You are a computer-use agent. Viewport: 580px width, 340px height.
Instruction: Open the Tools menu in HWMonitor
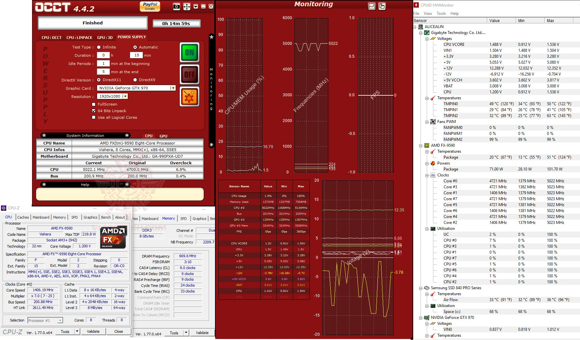441,14
